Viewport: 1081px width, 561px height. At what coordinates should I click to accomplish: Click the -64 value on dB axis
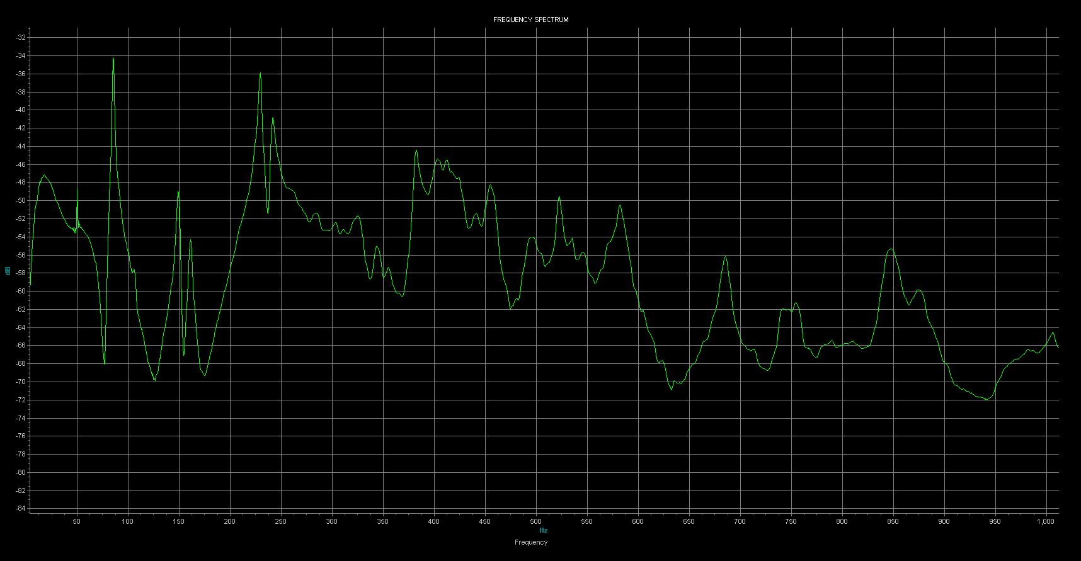tap(21, 328)
